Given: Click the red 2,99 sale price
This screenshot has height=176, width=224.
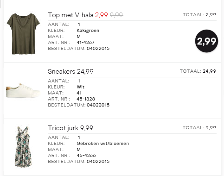Looking at the screenshot, I should pyautogui.click(x=102, y=15).
